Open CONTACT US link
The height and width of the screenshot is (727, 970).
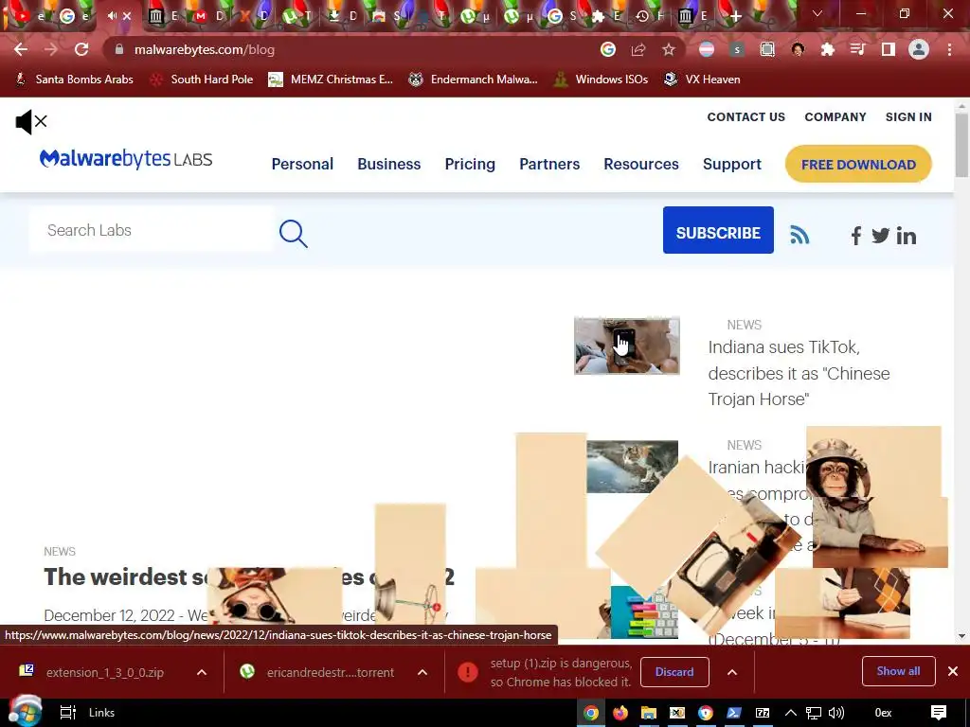tap(746, 116)
